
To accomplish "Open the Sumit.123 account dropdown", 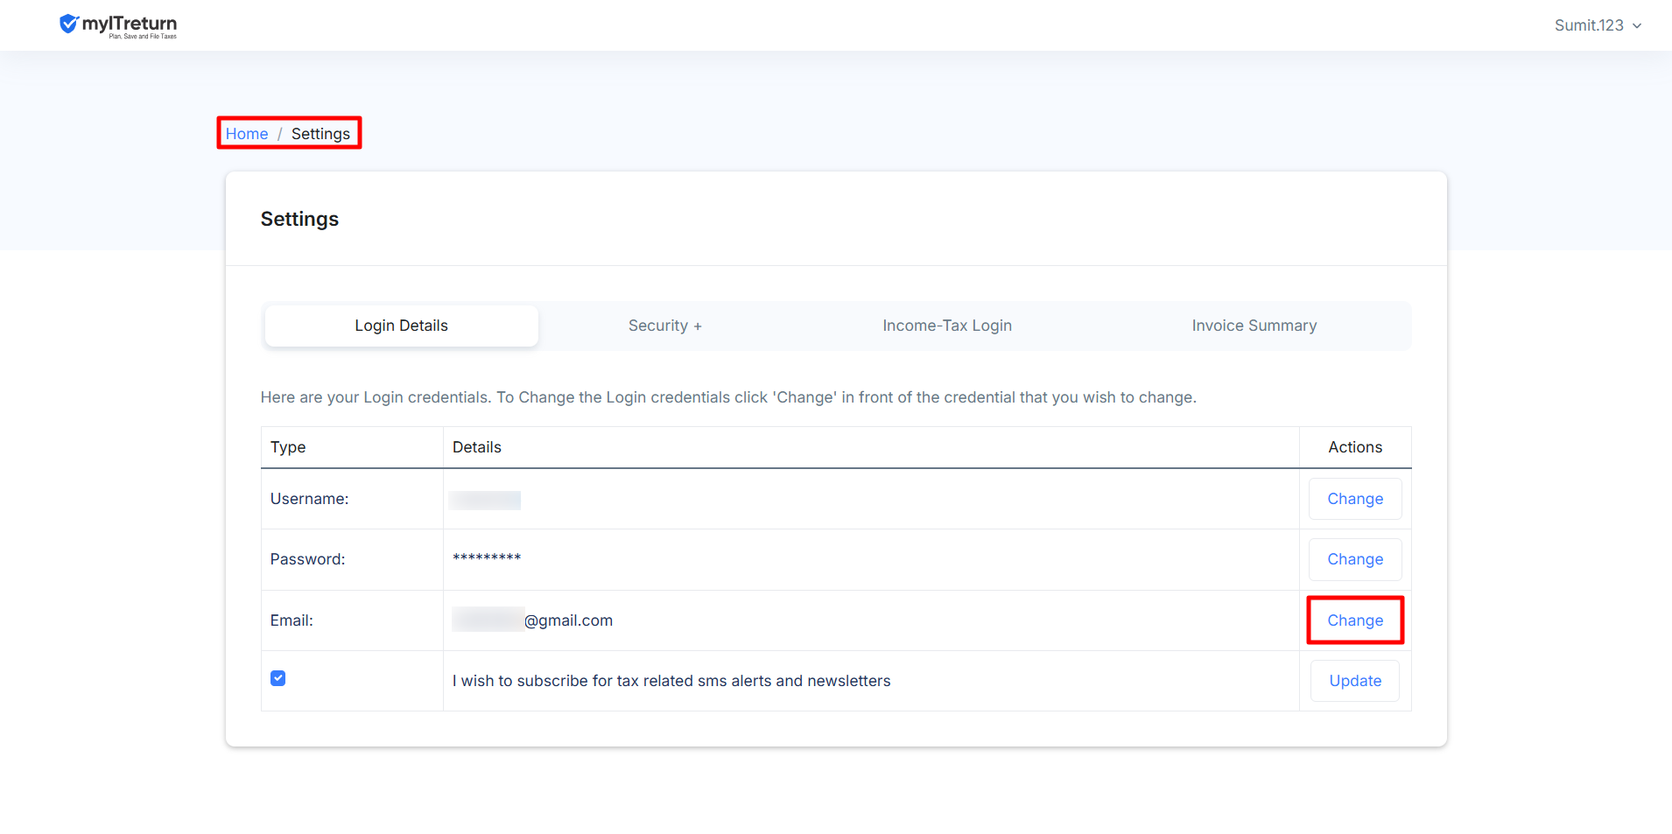I will (1598, 25).
